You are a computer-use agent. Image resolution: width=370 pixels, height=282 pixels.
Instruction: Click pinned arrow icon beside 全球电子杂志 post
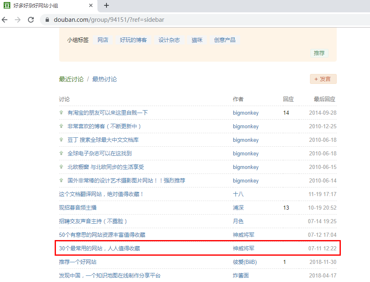tap(61, 153)
